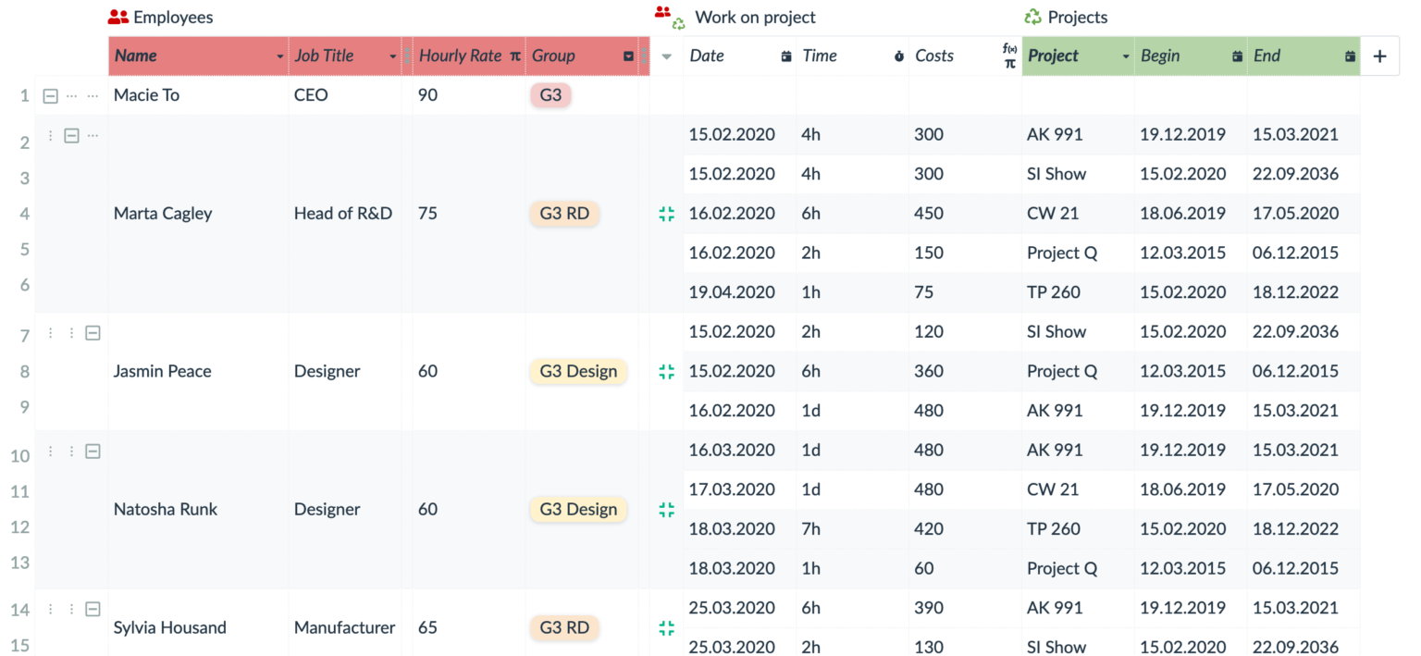Click the stopwatch icon on the Time column header
This screenshot has width=1421, height=656.
898,56
